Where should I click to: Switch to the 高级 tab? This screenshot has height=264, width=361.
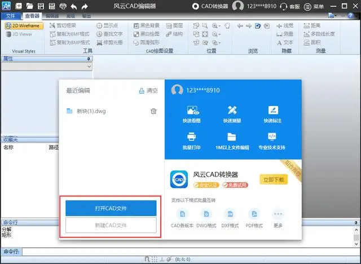71,16
